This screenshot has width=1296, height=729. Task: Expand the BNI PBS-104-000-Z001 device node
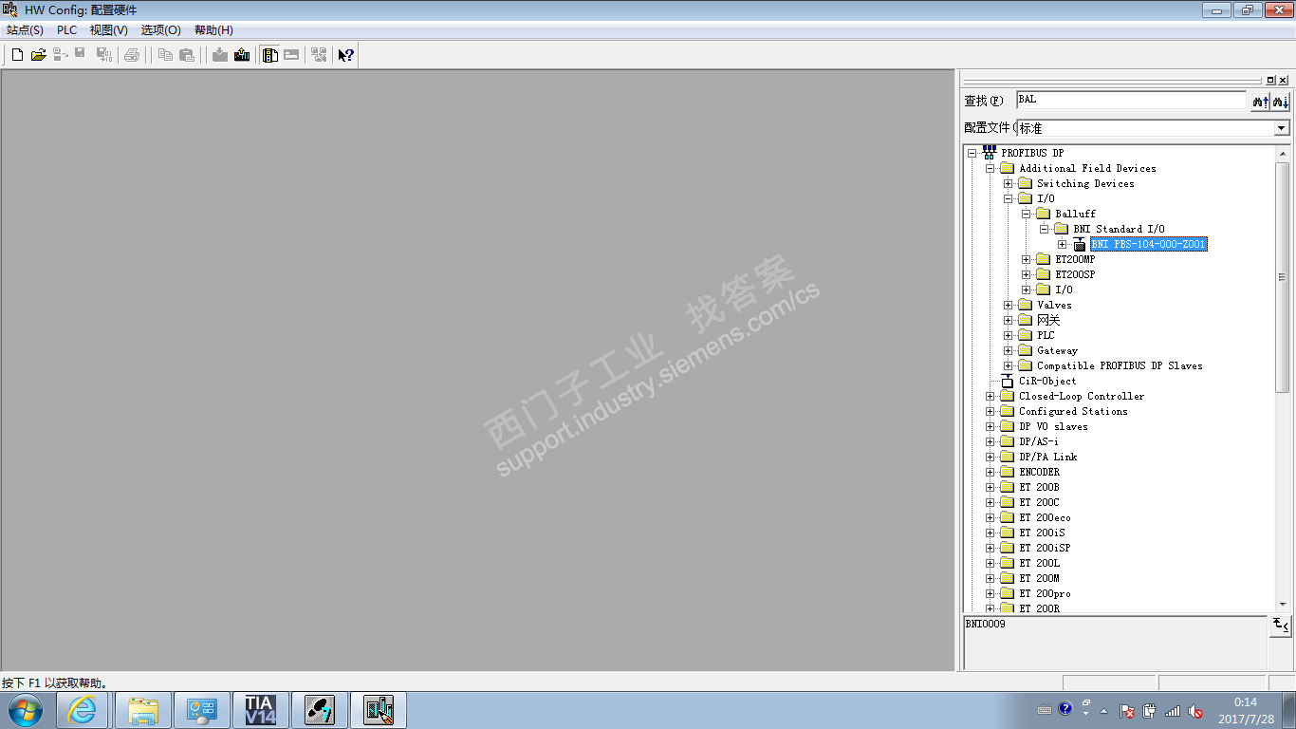click(x=1062, y=244)
